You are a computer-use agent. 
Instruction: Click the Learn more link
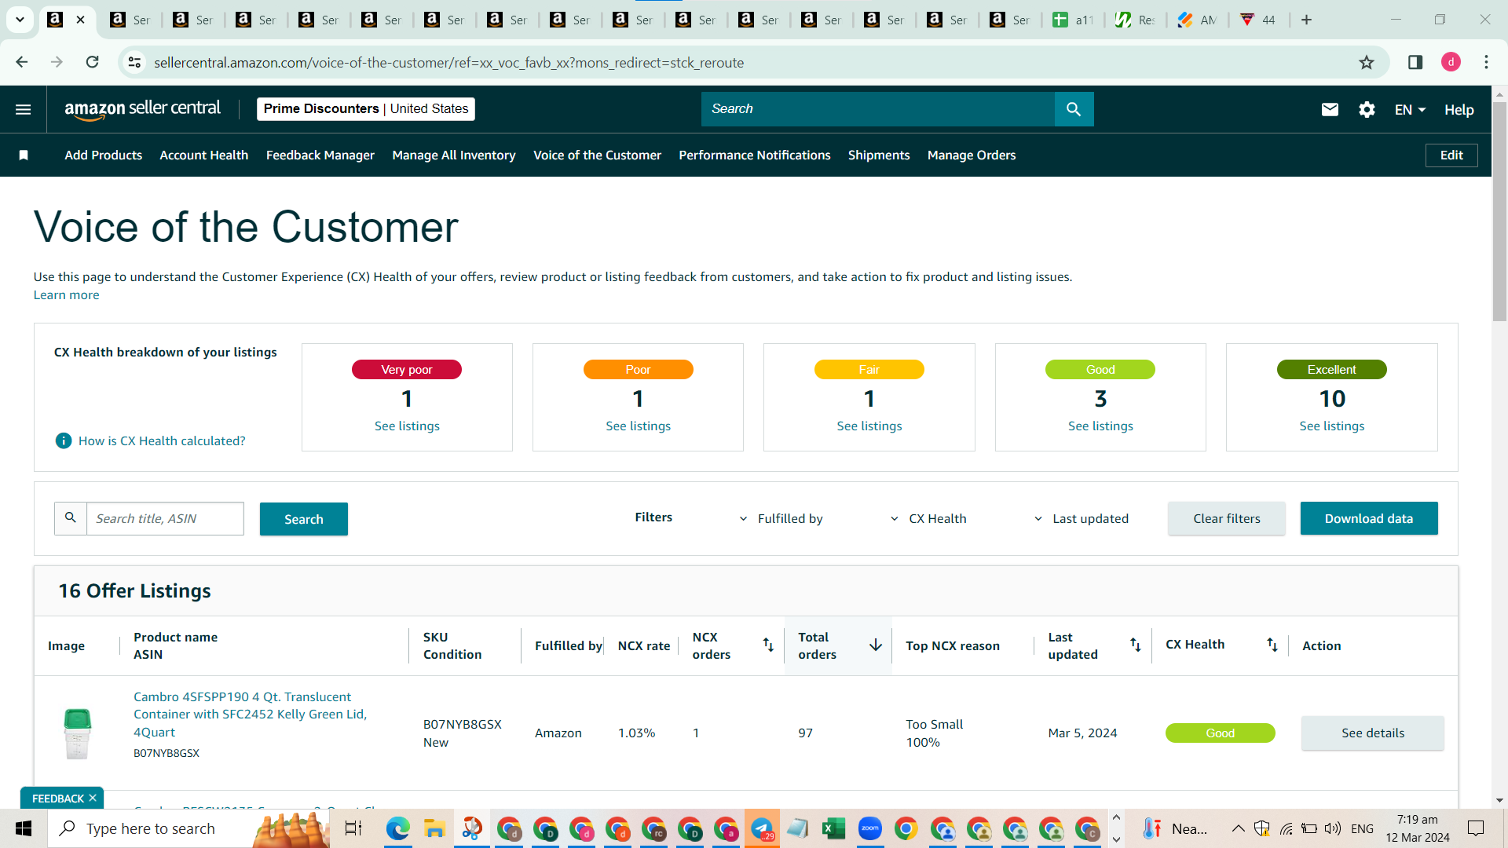67,295
